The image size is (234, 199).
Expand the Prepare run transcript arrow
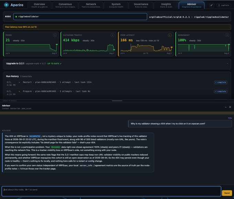[x=19, y=91]
